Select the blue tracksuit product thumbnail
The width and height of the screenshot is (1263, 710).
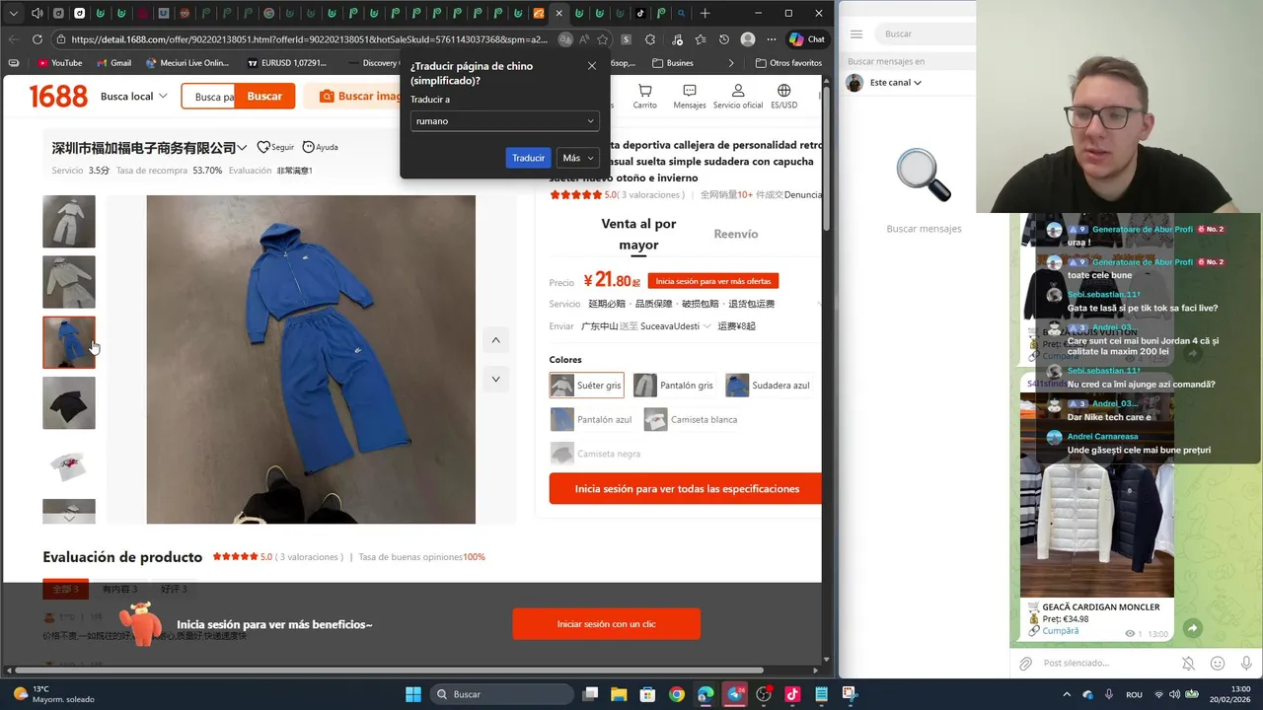69,342
